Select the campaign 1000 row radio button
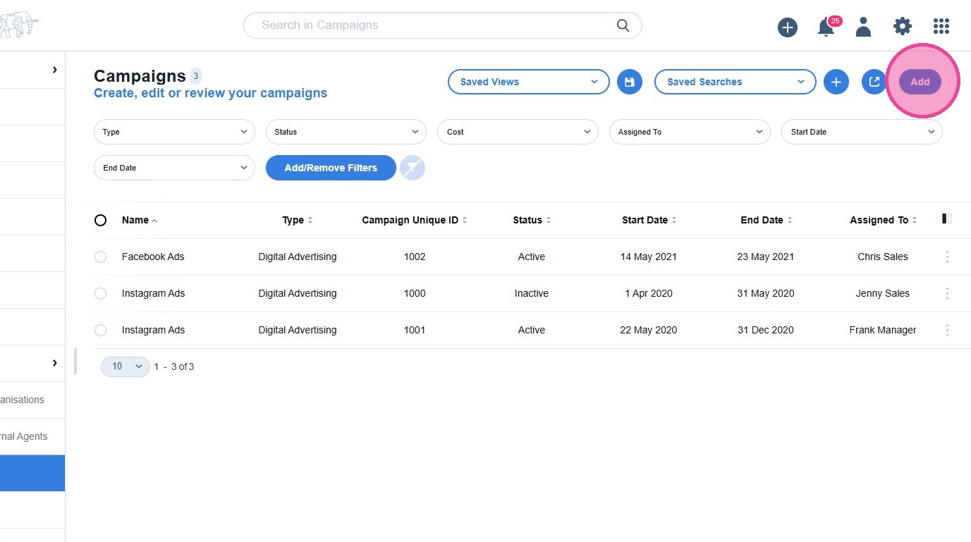The image size is (971, 542). click(x=100, y=294)
